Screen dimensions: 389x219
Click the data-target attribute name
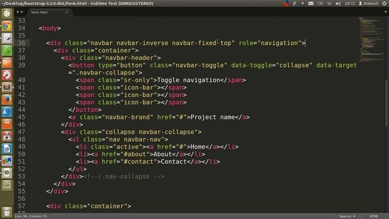(336, 65)
